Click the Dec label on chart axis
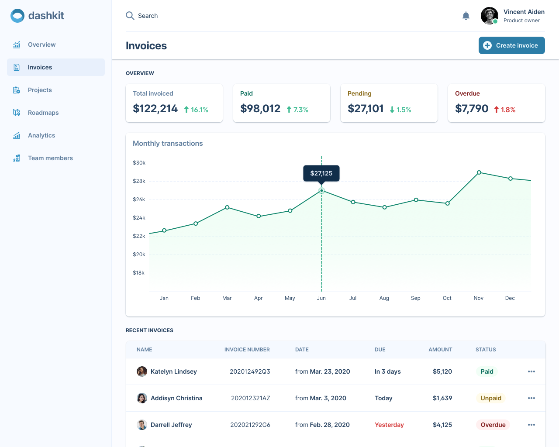 [x=510, y=298]
